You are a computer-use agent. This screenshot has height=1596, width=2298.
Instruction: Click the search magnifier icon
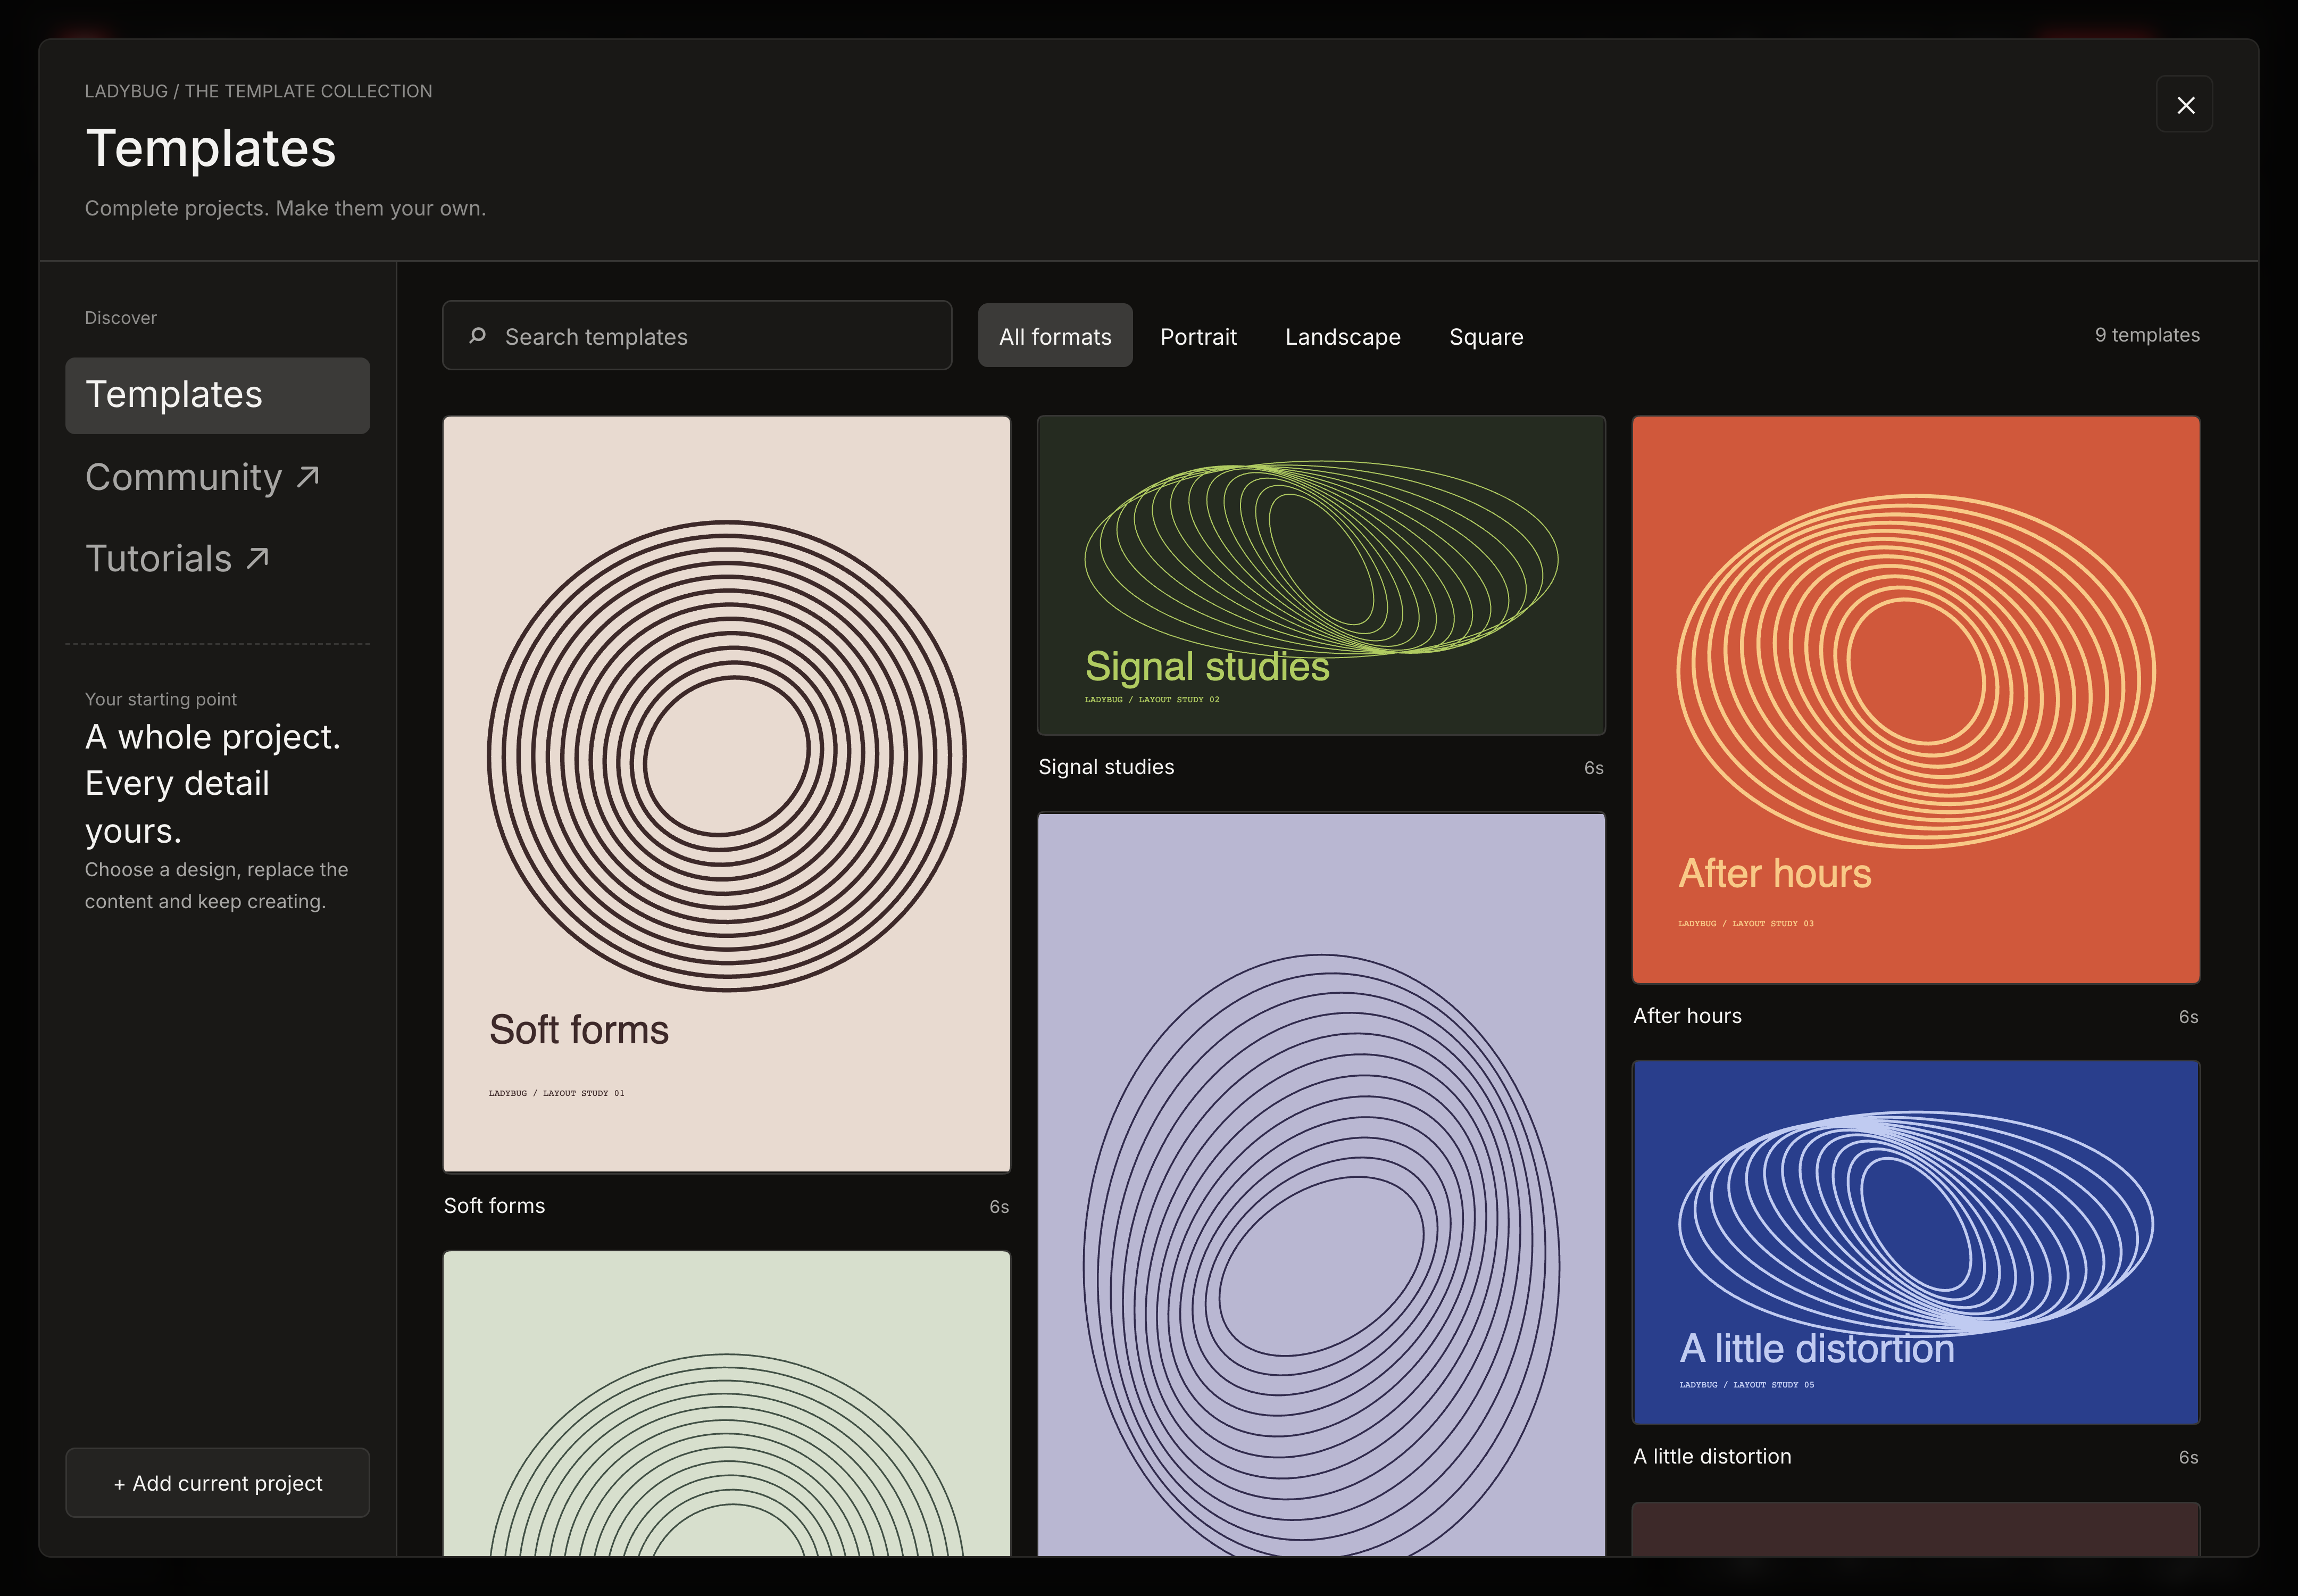coord(478,336)
